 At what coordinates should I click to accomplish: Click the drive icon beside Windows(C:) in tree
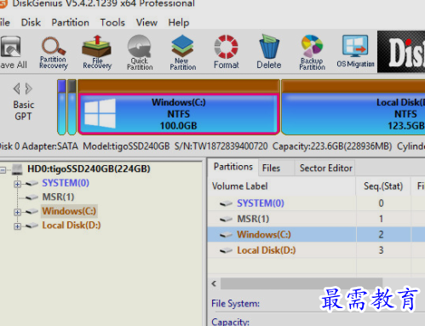click(x=32, y=211)
